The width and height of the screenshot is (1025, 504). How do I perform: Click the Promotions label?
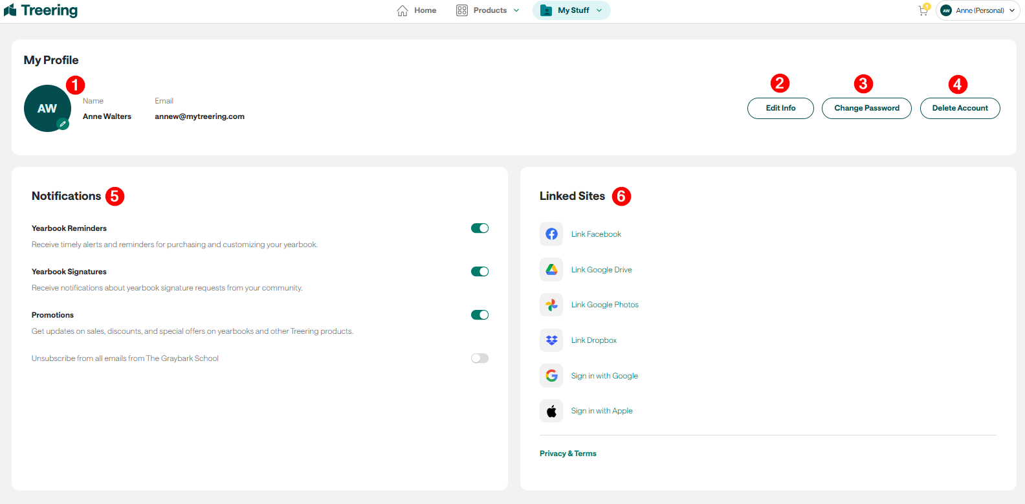(52, 315)
